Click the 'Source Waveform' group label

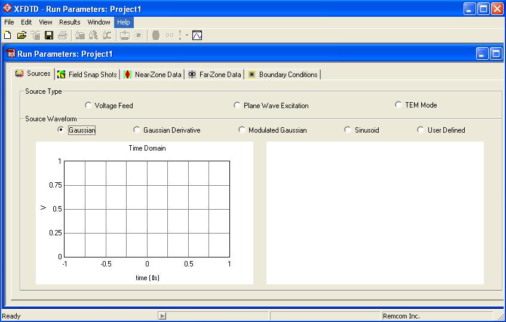point(51,119)
